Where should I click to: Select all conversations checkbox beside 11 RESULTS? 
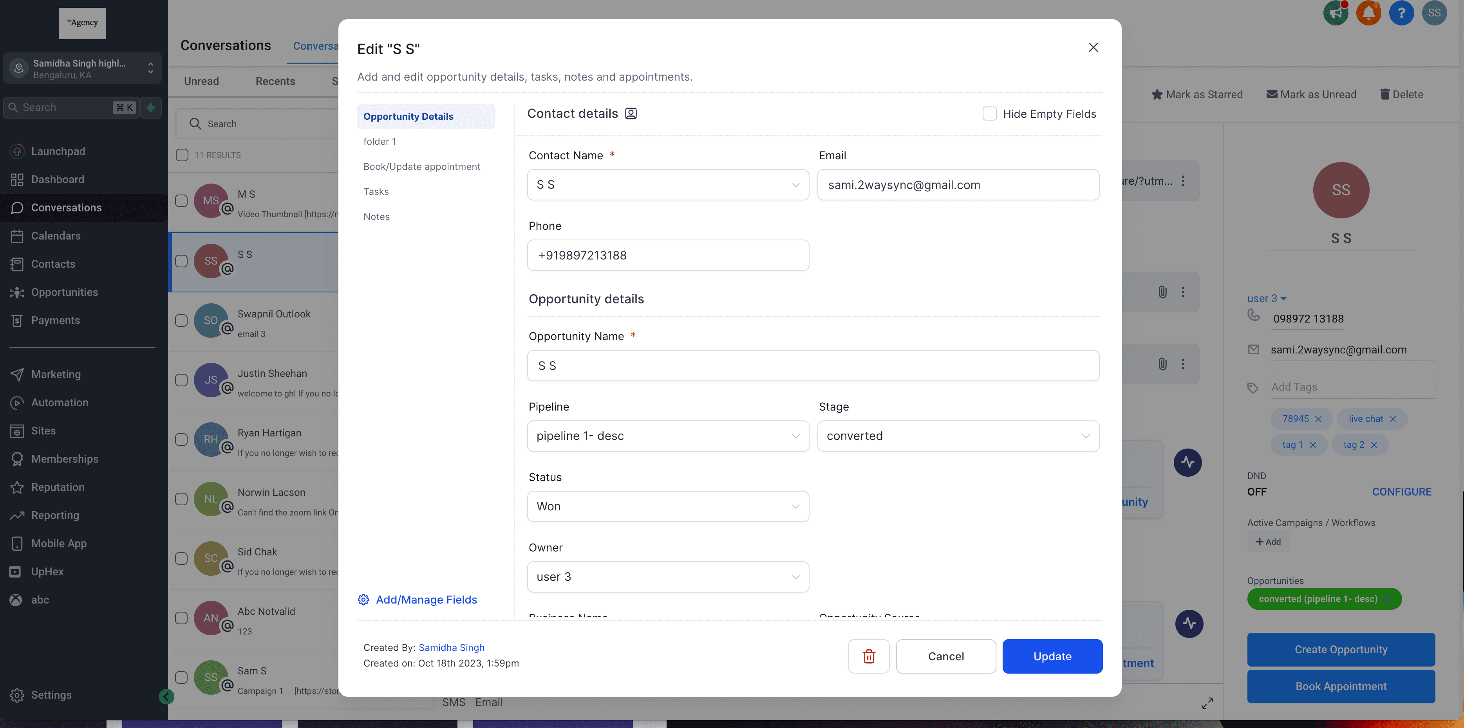point(182,155)
